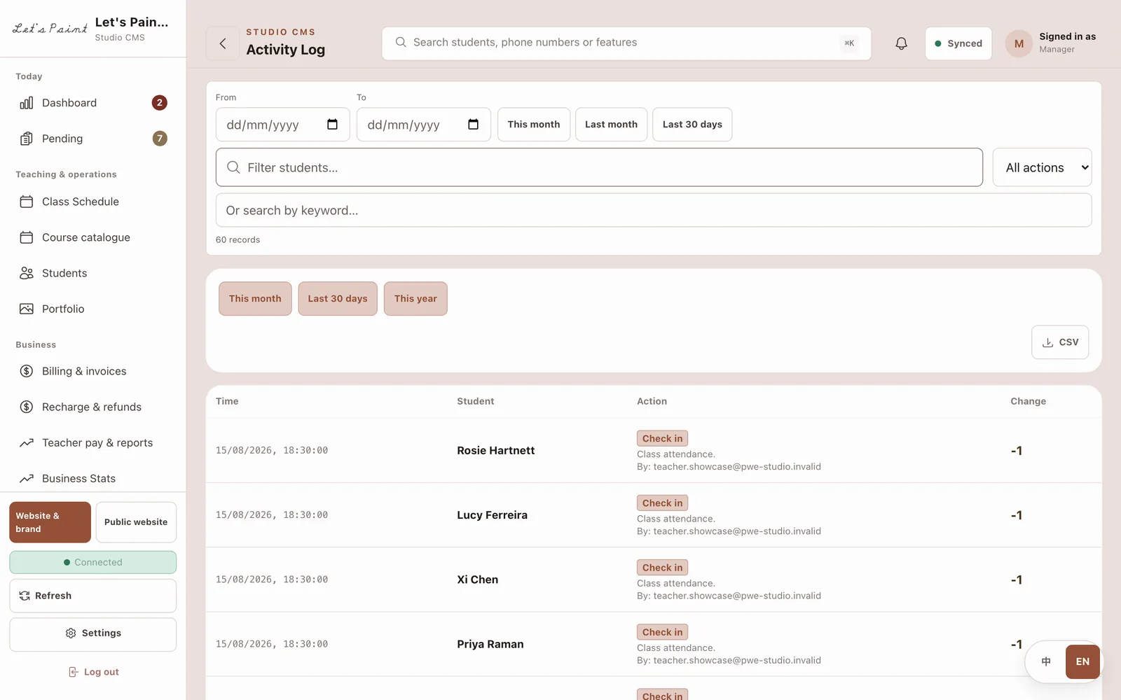This screenshot has height=700, width=1121.
Task: Click the Refresh arrows icon
Action: (x=25, y=596)
